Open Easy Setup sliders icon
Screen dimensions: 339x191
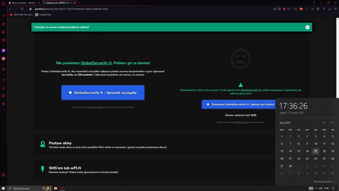click(336, 9)
